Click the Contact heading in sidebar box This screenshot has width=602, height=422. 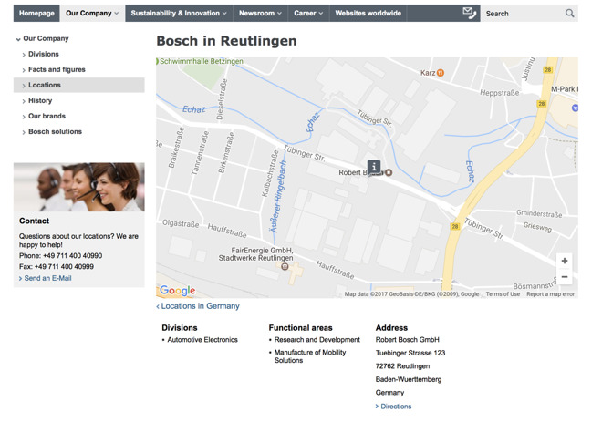pyautogui.click(x=34, y=221)
